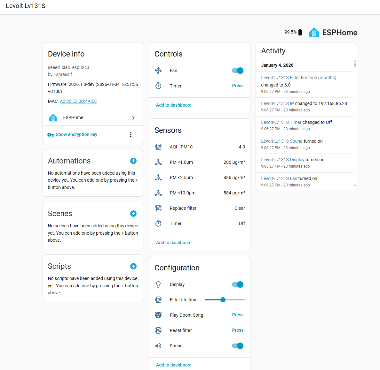Screen dimensions: 380x370
Task: Click PM <2.5µm value 486 µg/m³
Action: point(234,177)
